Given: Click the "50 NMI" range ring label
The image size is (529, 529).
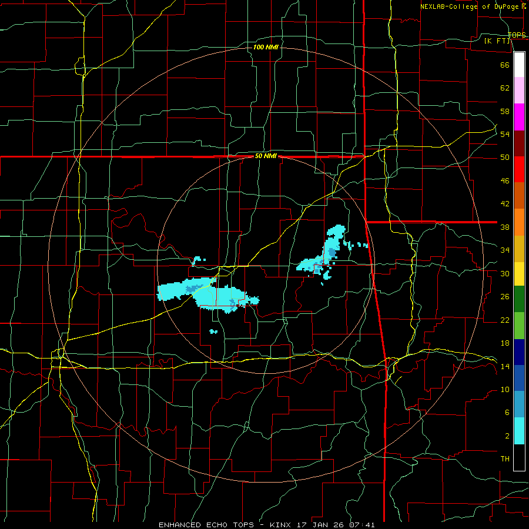Looking at the screenshot, I should pyautogui.click(x=266, y=156).
